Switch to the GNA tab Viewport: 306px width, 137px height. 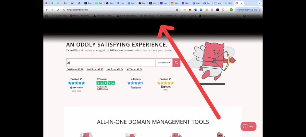tap(197, 3)
